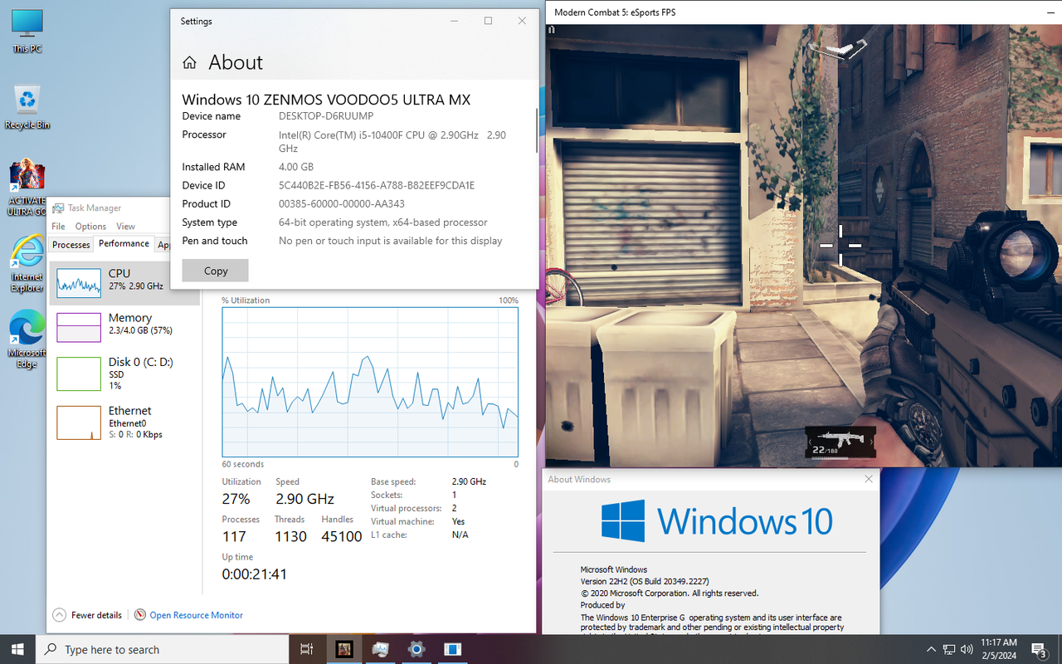This screenshot has width=1062, height=664.
Task: Click the Up time value 0:00:21:41
Action: point(254,574)
